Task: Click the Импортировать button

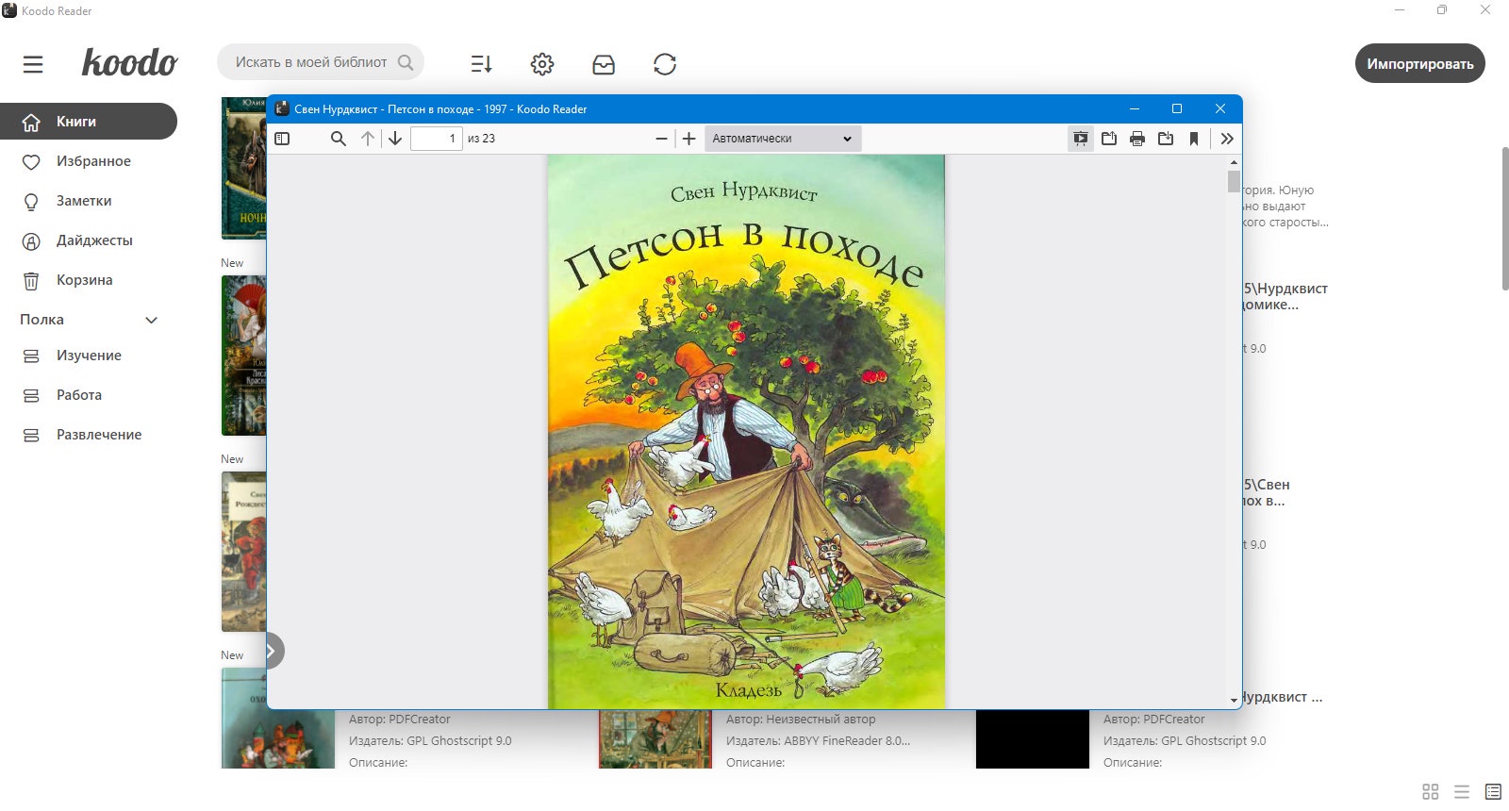Action: [x=1420, y=63]
